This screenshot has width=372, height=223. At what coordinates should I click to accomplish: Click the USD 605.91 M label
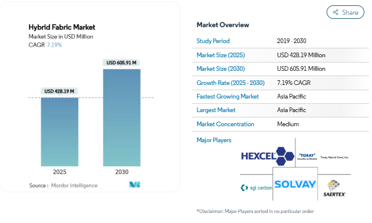click(x=121, y=63)
